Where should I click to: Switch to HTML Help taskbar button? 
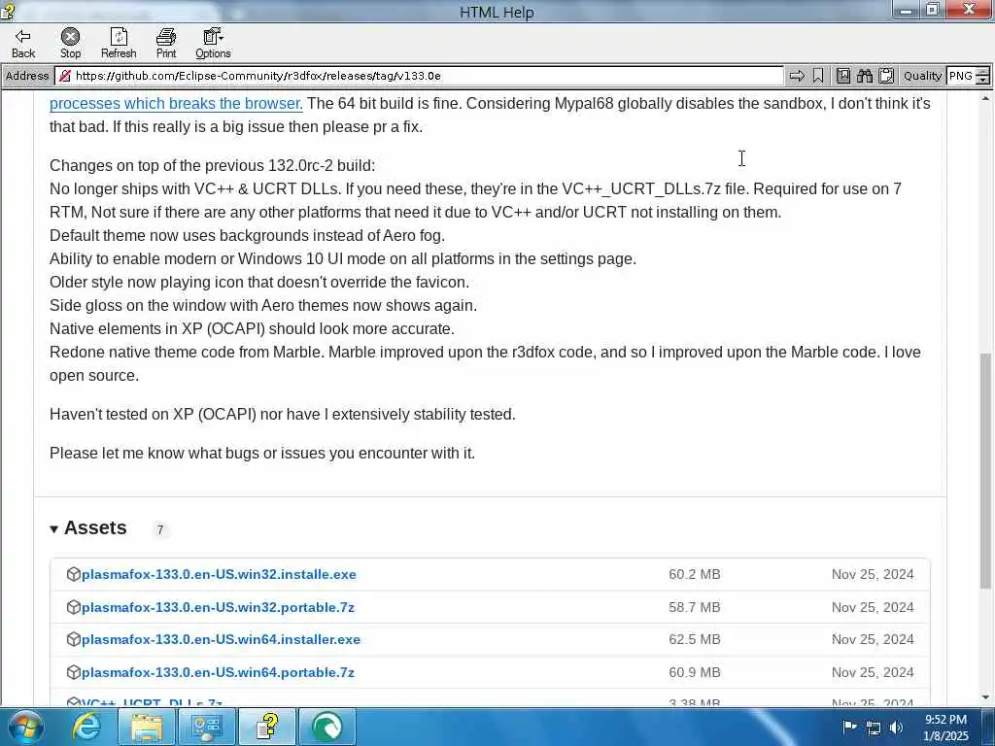tap(267, 727)
